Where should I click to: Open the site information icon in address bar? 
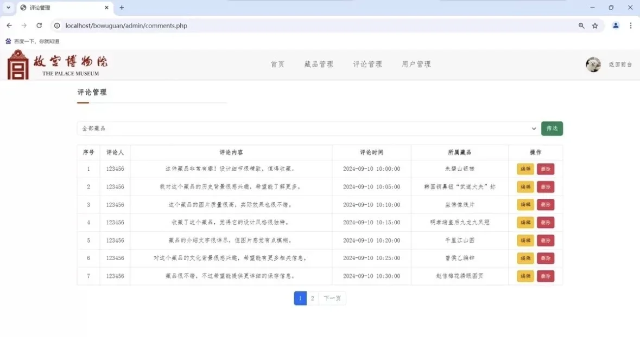tap(57, 25)
